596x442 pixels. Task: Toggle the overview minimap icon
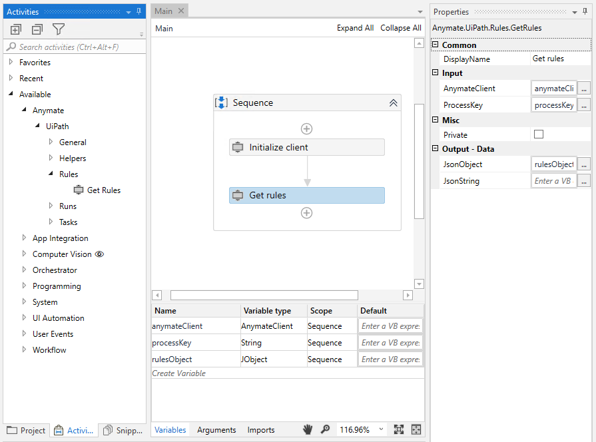416,429
